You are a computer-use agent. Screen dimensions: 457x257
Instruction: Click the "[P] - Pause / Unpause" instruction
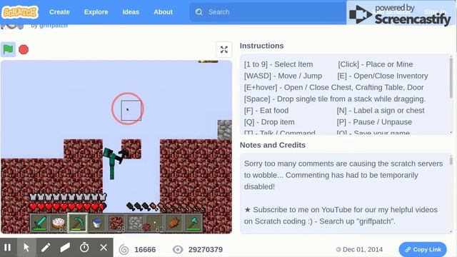(x=374, y=122)
